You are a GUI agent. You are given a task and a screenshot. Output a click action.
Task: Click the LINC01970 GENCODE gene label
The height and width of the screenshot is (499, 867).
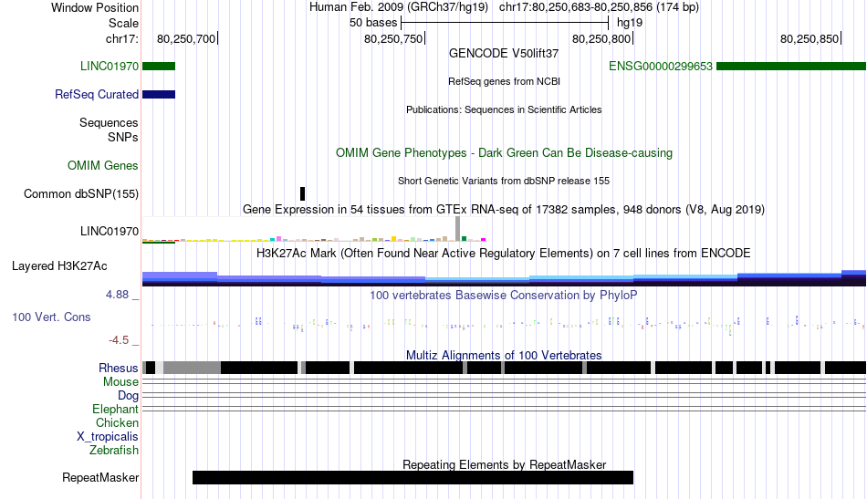pyautogui.click(x=109, y=67)
